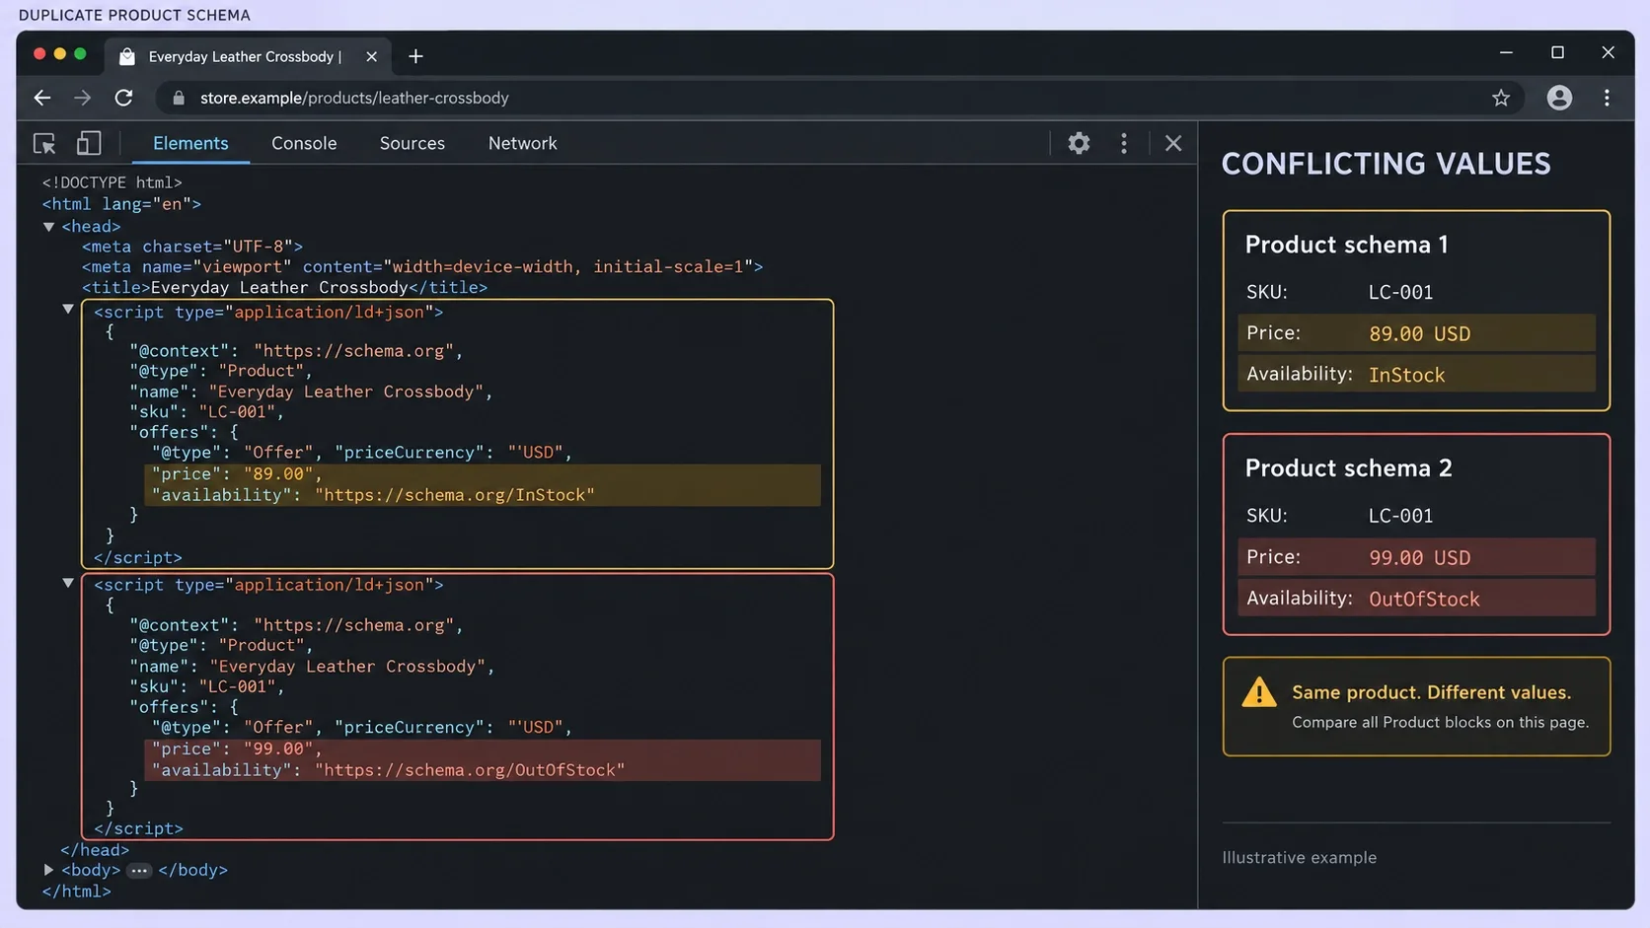Select the closing /head tag
Viewport: 1650px width, 928px height.
click(95, 850)
